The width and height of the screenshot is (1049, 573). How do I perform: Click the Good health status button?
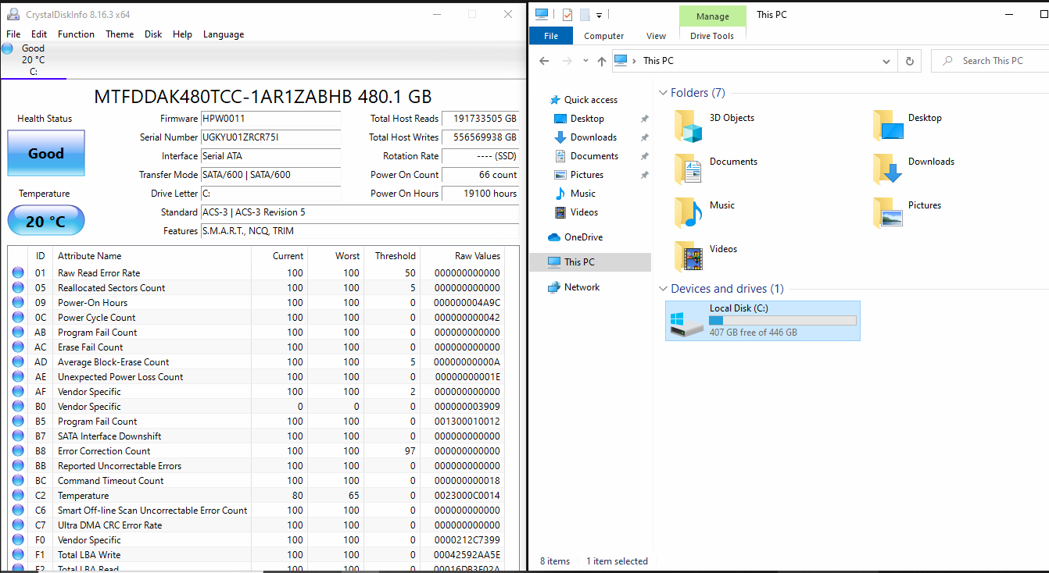(46, 153)
